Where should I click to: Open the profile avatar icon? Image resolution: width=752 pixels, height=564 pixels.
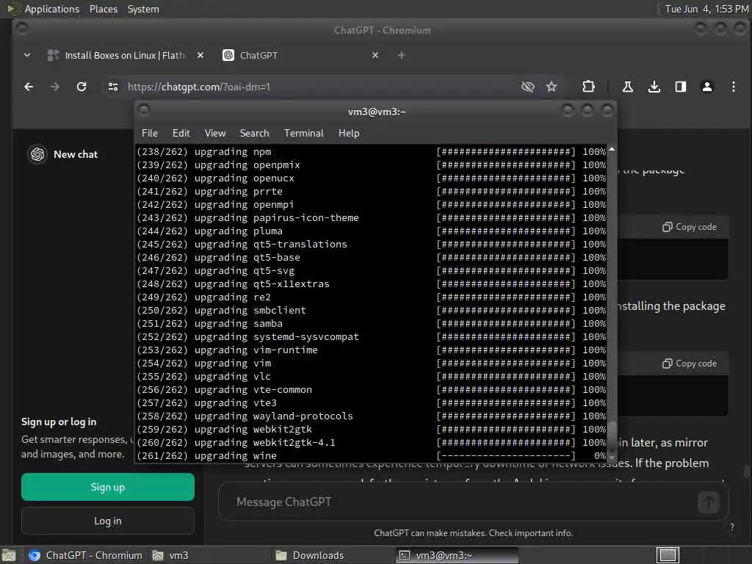[707, 87]
